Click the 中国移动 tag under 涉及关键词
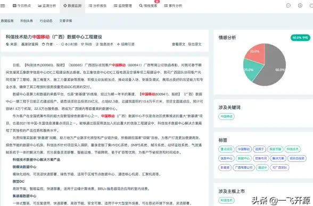Screen dimensions: 313x206 226,116
